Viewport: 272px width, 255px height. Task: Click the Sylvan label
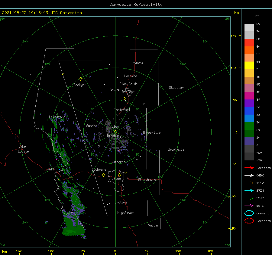(116, 89)
